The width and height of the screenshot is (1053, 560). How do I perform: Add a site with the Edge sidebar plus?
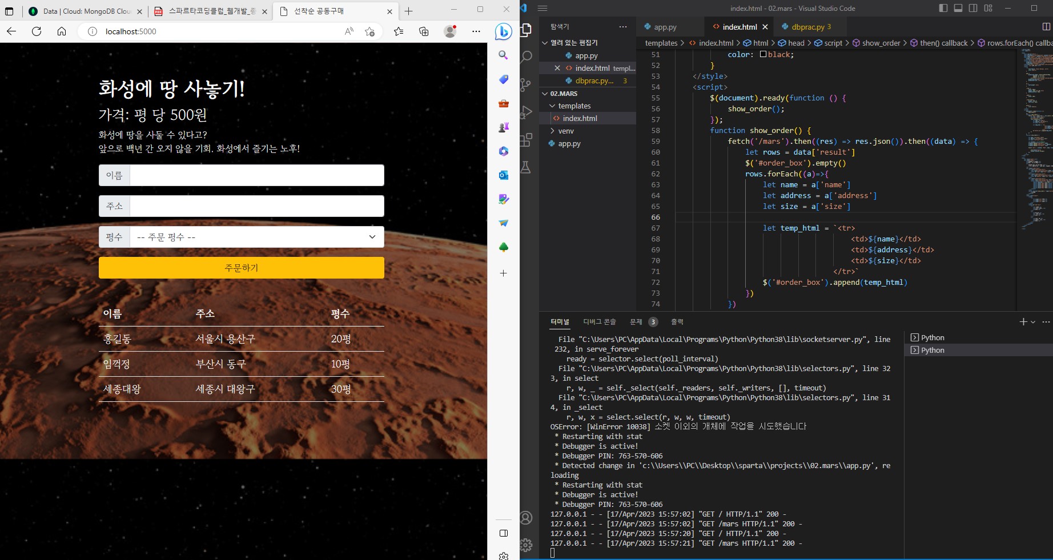point(503,273)
